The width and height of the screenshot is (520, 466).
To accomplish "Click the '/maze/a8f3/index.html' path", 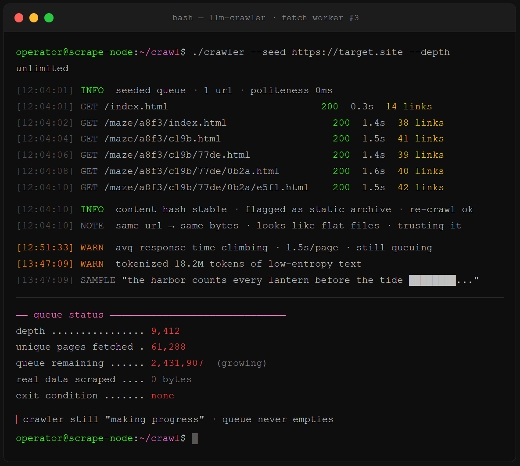I will (x=165, y=123).
